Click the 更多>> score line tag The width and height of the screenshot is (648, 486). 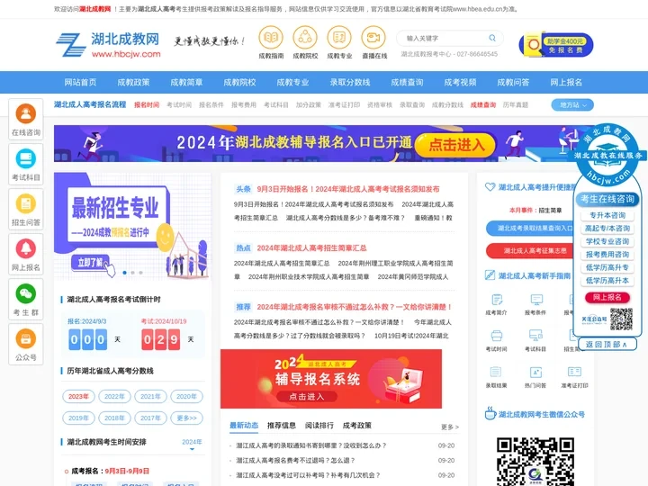(187, 418)
